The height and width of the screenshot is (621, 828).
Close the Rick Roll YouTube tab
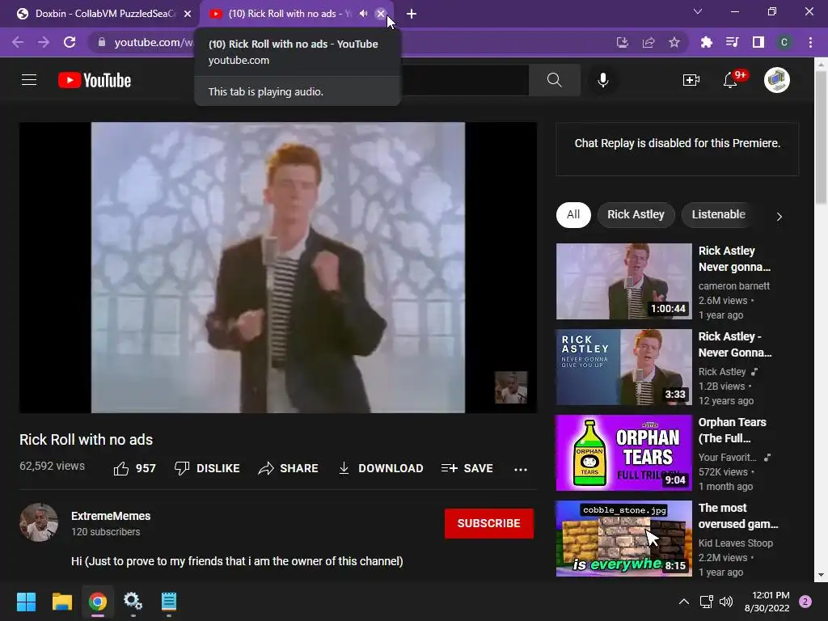pos(381,14)
